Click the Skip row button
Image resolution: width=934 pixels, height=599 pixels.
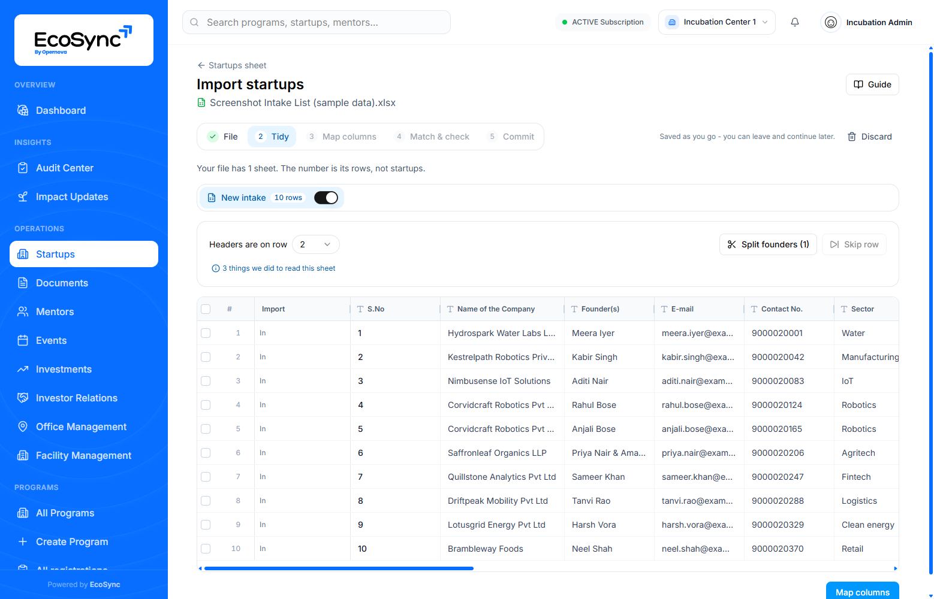pos(854,244)
